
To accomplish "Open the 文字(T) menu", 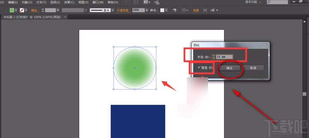I will tap(41, 2).
